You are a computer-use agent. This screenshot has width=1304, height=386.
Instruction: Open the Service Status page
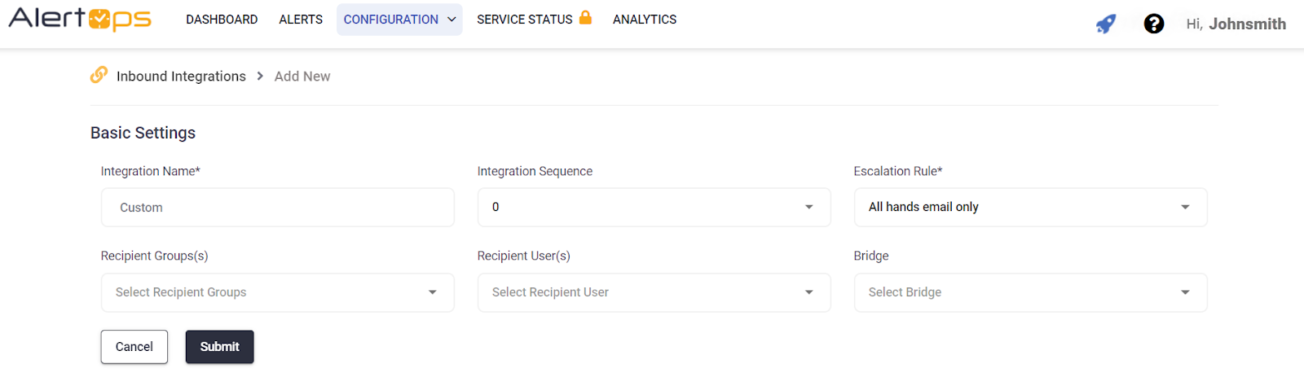coord(524,20)
